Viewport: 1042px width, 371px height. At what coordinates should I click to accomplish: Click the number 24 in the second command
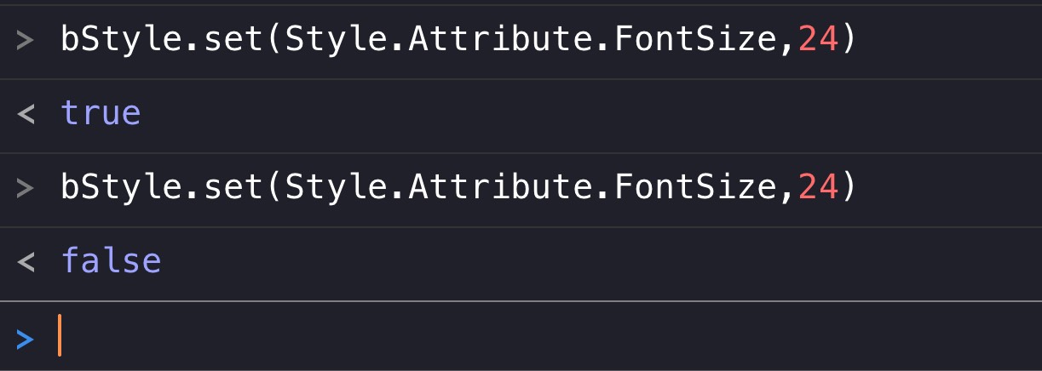coord(820,187)
